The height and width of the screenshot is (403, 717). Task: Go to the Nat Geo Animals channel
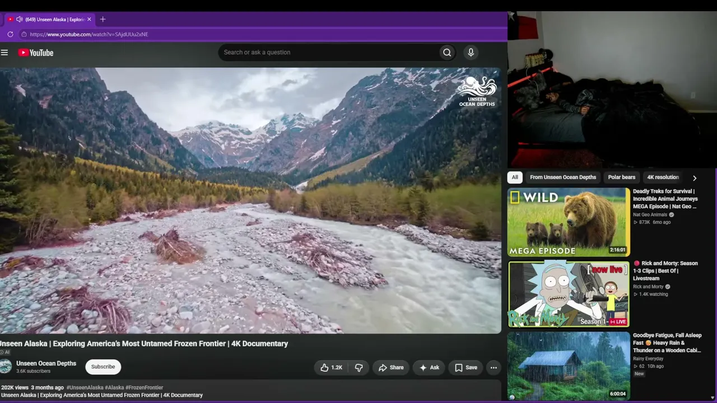click(650, 214)
